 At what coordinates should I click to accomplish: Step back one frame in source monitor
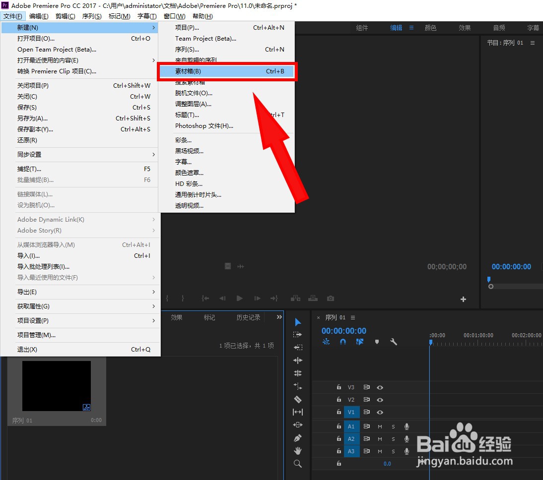[x=222, y=299]
